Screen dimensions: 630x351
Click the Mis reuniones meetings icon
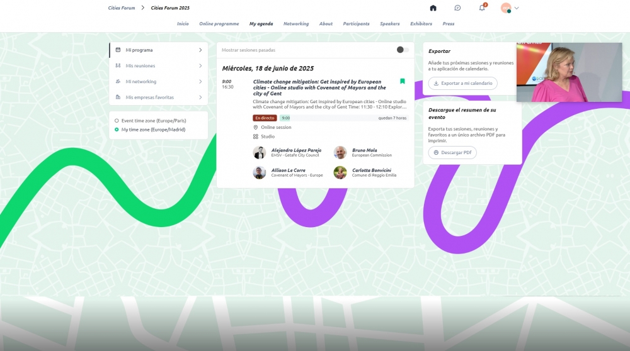[x=118, y=65]
